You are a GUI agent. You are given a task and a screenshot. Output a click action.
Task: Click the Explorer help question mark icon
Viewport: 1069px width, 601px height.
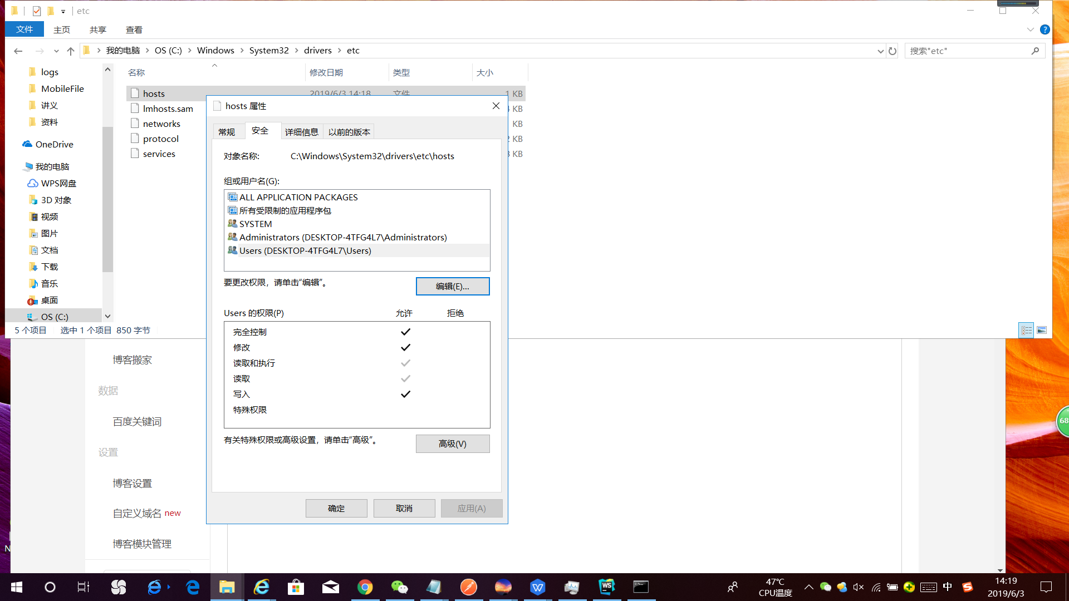tap(1045, 29)
